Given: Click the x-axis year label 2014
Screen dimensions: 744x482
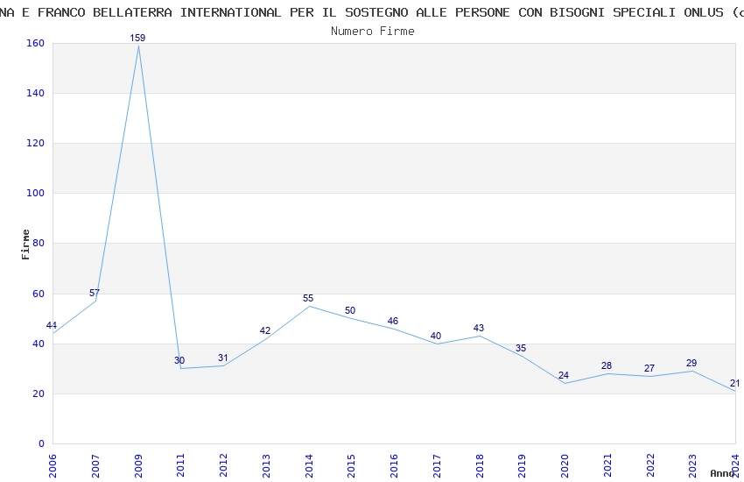Looking at the screenshot, I should point(309,465).
